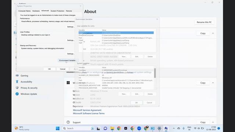Switch to the Computer Name tab

pos(25,11)
